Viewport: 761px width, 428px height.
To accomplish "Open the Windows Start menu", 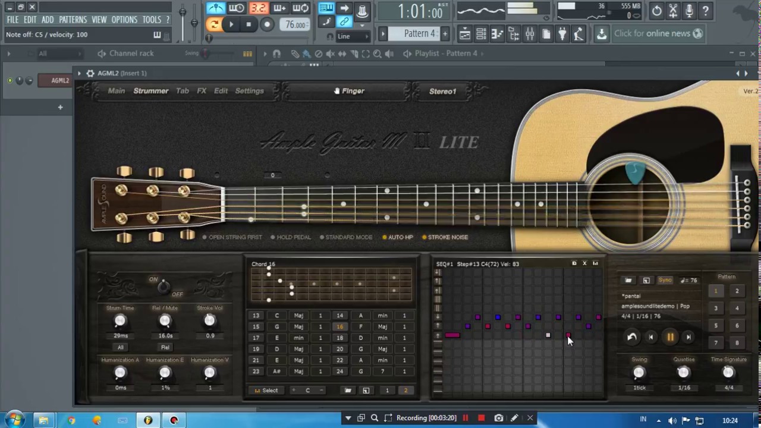I will click(x=14, y=420).
